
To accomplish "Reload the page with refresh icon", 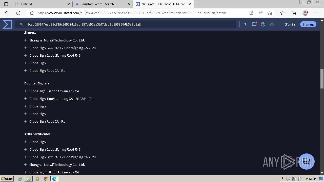I will [18, 13].
